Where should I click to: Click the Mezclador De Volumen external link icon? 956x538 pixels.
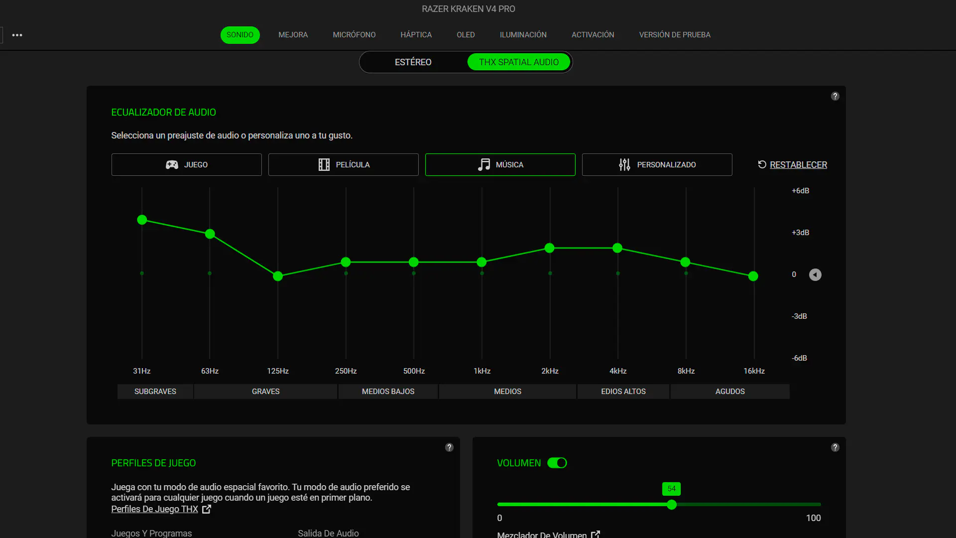[596, 535]
